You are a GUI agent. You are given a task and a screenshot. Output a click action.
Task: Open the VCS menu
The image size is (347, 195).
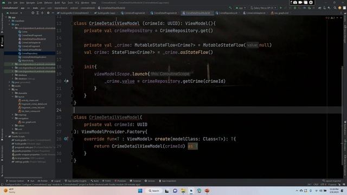click(77, 3)
